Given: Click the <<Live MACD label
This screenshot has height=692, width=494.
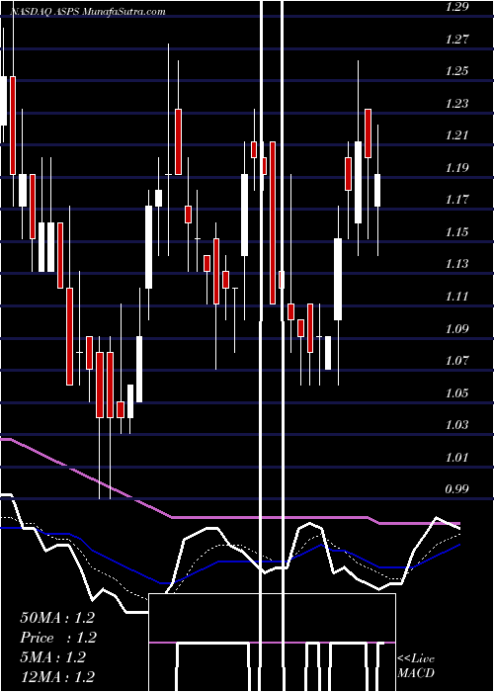Looking at the screenshot, I should pos(416,666).
